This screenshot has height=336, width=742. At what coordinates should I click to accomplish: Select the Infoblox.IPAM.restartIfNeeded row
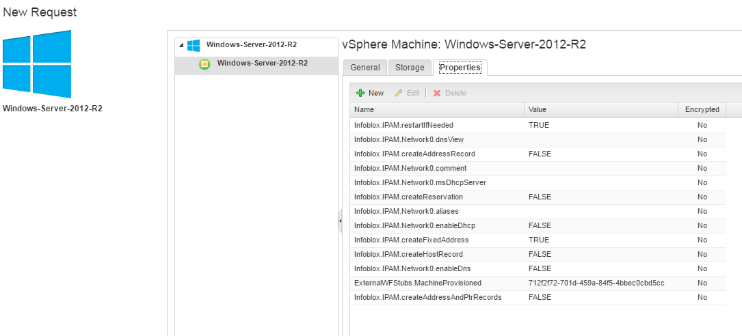click(538, 125)
